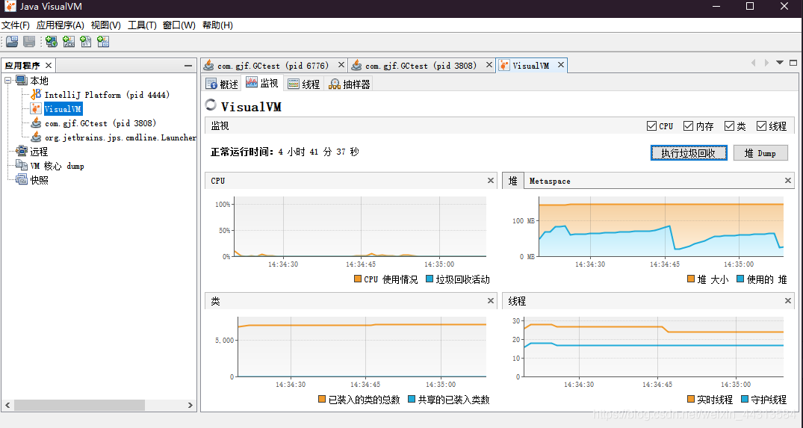Screen dimensions: 803x428
Task: Open the 窗口(W) menu
Action: point(179,25)
